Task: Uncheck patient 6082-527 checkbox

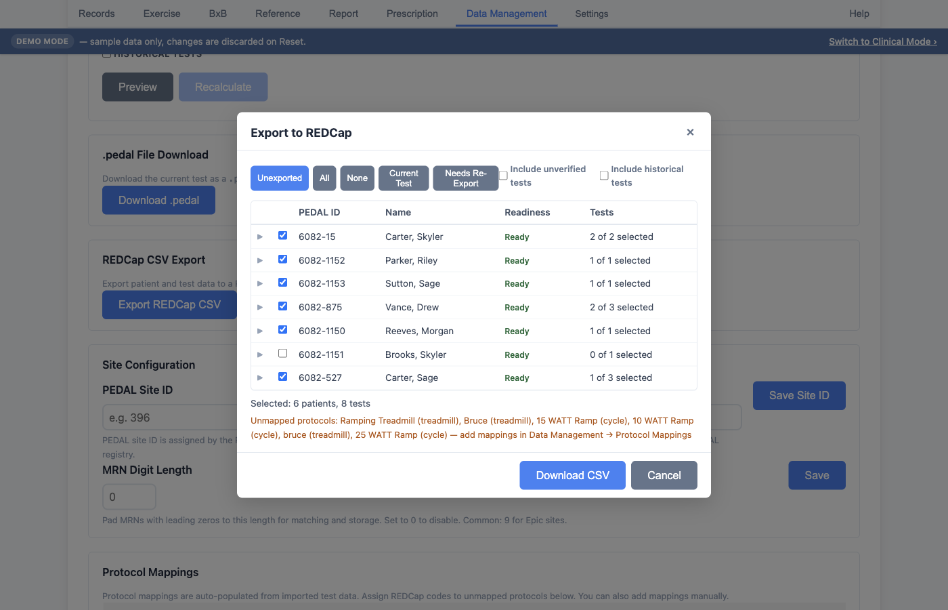Action: tap(282, 377)
